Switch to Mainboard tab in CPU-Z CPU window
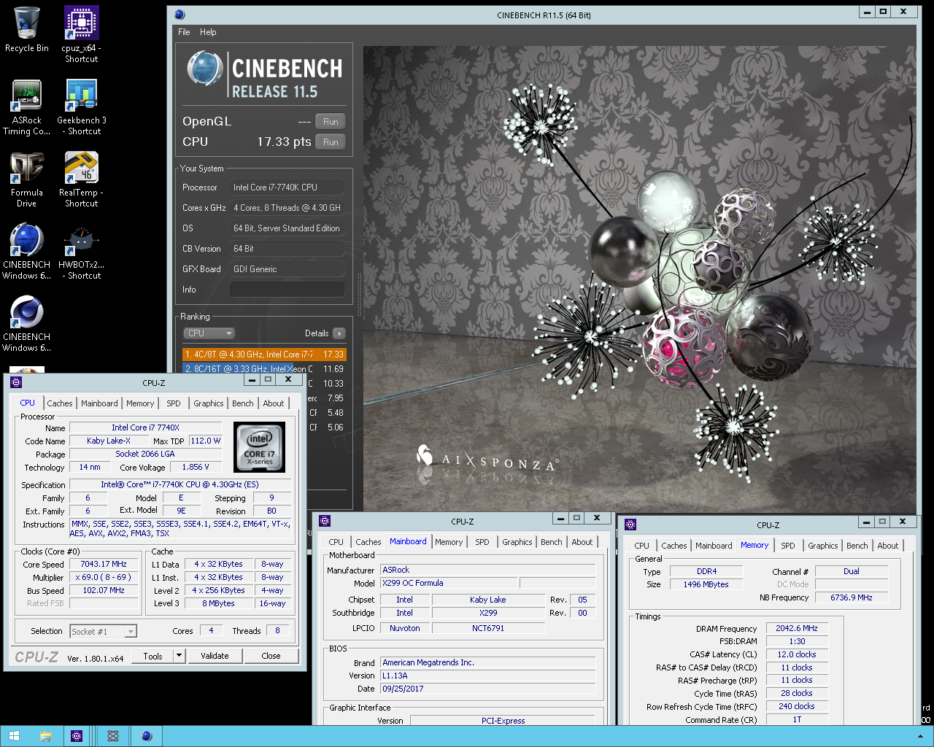The image size is (934, 747). pyautogui.click(x=99, y=403)
